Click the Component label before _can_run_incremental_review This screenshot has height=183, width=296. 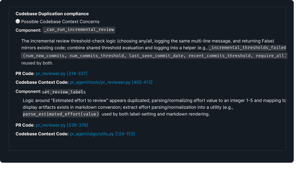[28, 30]
